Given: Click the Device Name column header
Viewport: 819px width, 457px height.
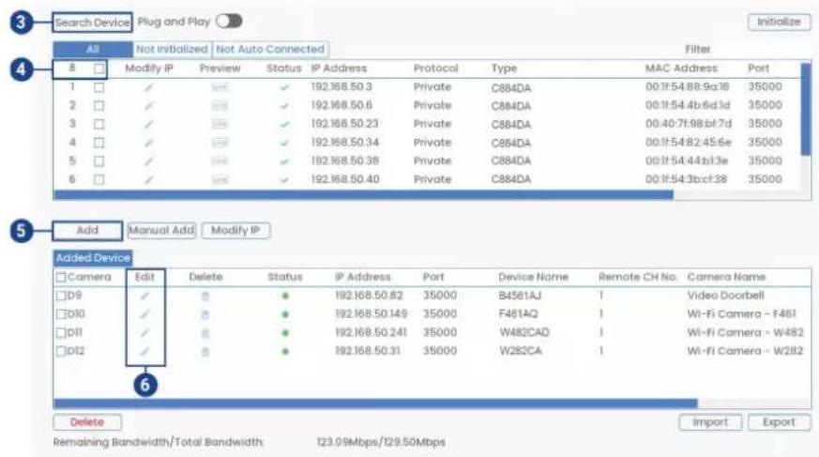Looking at the screenshot, I should point(533,277).
